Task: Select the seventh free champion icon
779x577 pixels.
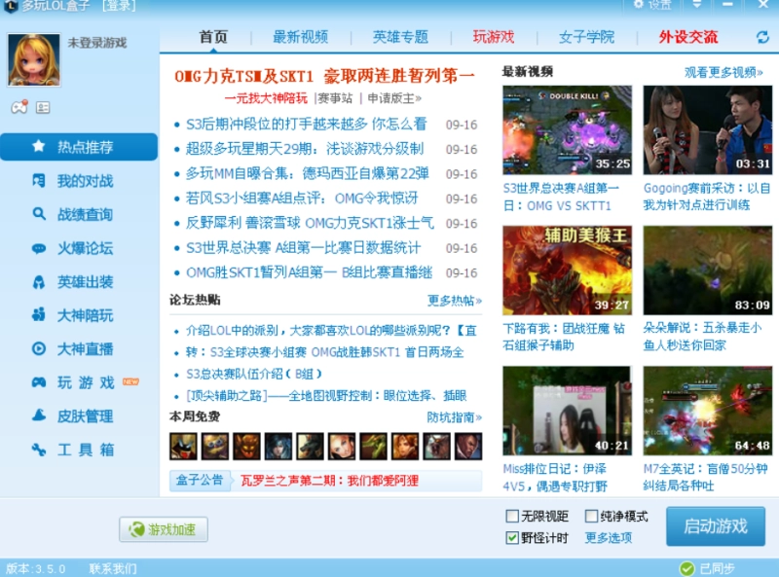Action: (374, 446)
